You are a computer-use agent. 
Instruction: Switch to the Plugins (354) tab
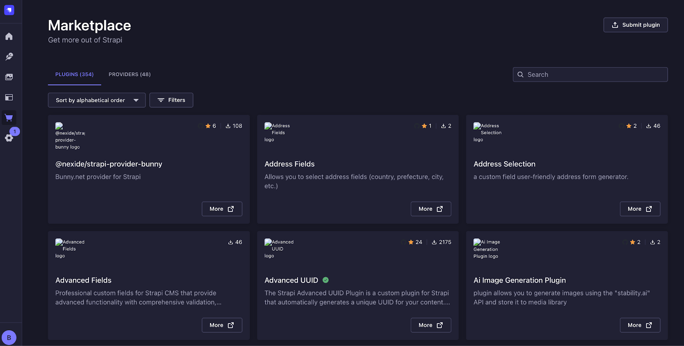pyautogui.click(x=74, y=74)
